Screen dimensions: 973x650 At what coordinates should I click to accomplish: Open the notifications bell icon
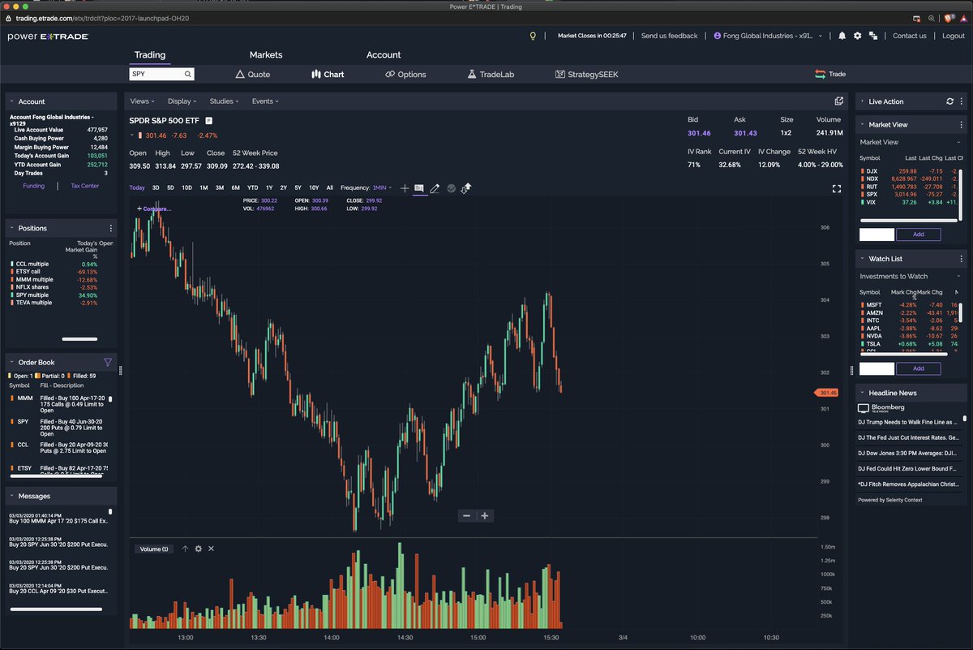pyautogui.click(x=842, y=36)
